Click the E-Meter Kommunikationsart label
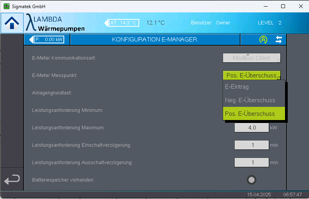 tap(64, 58)
